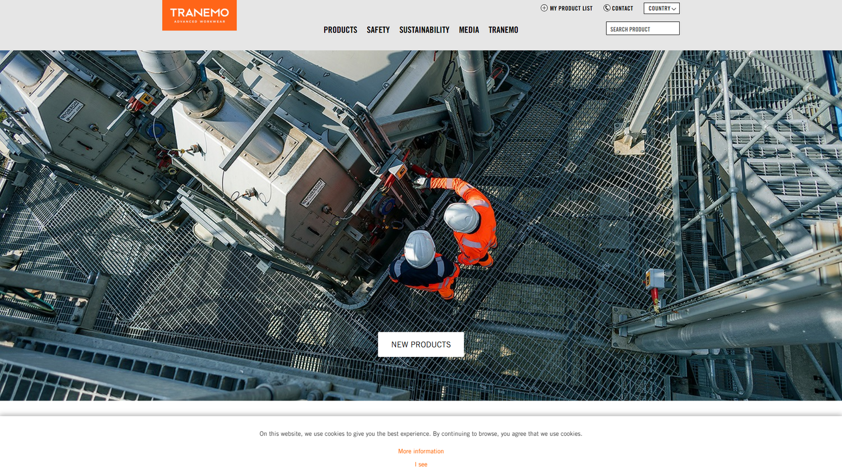Open the Products navigation menu

pyautogui.click(x=340, y=30)
